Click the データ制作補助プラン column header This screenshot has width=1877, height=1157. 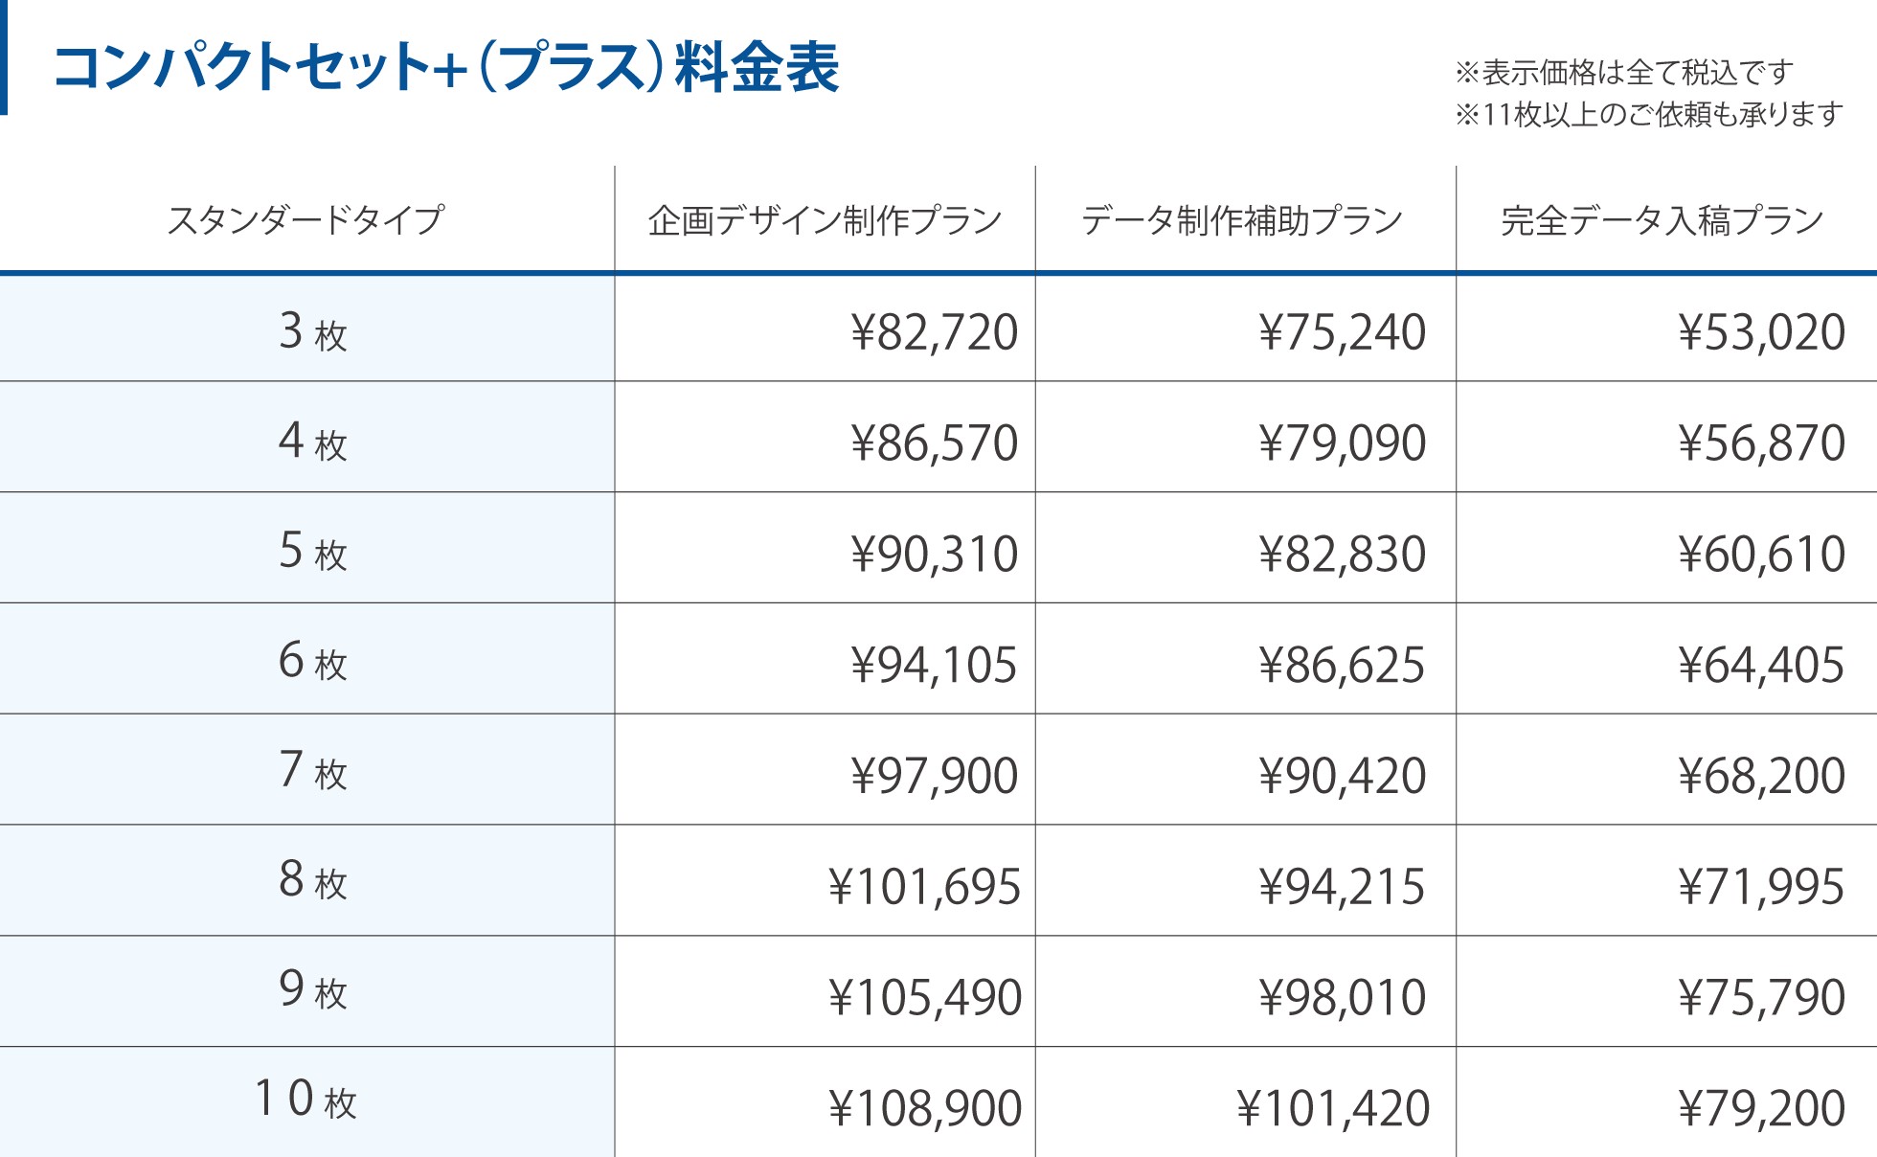(x=1242, y=220)
